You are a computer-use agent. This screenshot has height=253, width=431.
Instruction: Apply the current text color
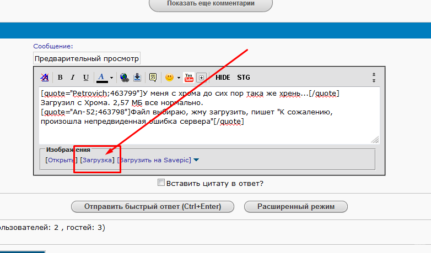point(101,78)
